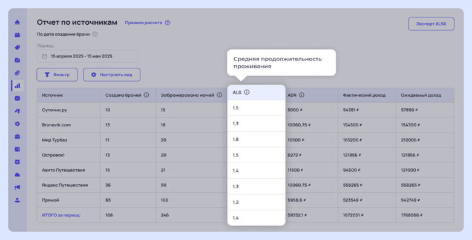Image resolution: width=472 pixels, height=240 pixels.
Task: Open the price tag sidebar section
Action: [18, 48]
